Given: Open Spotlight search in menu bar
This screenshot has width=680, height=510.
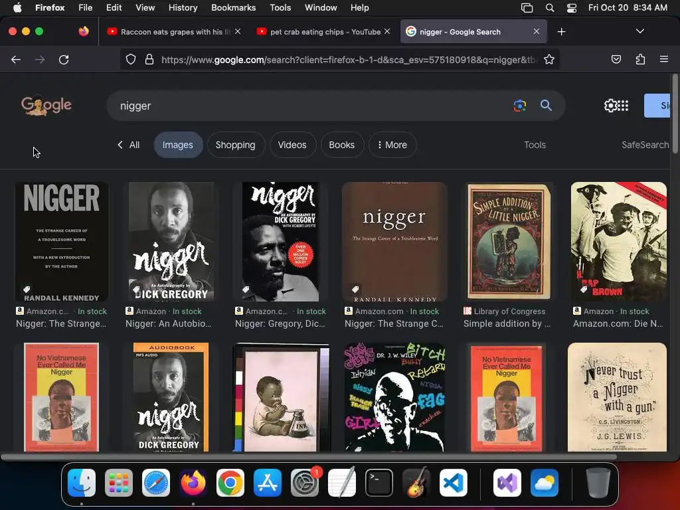Looking at the screenshot, I should click(x=549, y=8).
